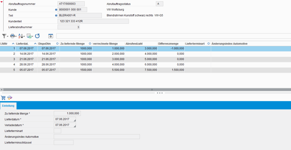The height and width of the screenshot is (150, 291).
Task: Click the printer icon in toolbar
Action: point(13,36)
